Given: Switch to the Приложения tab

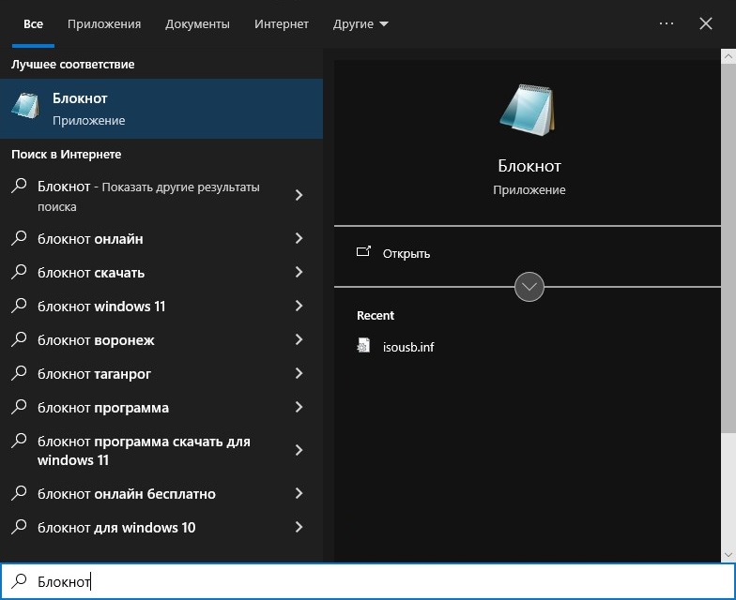Looking at the screenshot, I should pos(103,24).
